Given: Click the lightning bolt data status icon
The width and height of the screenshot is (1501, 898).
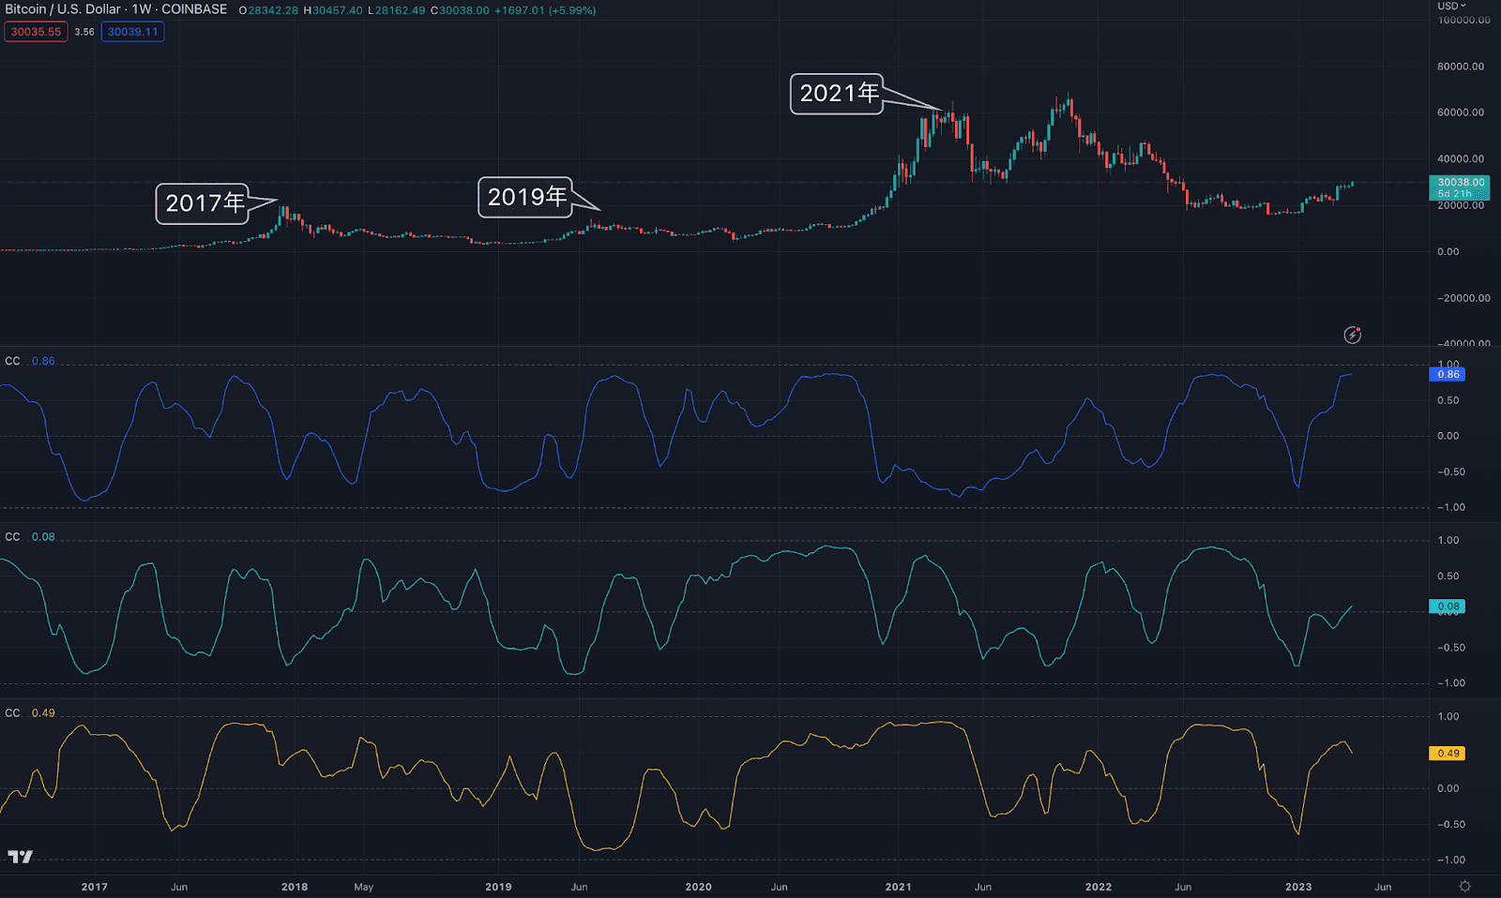Looking at the screenshot, I should click(1352, 335).
